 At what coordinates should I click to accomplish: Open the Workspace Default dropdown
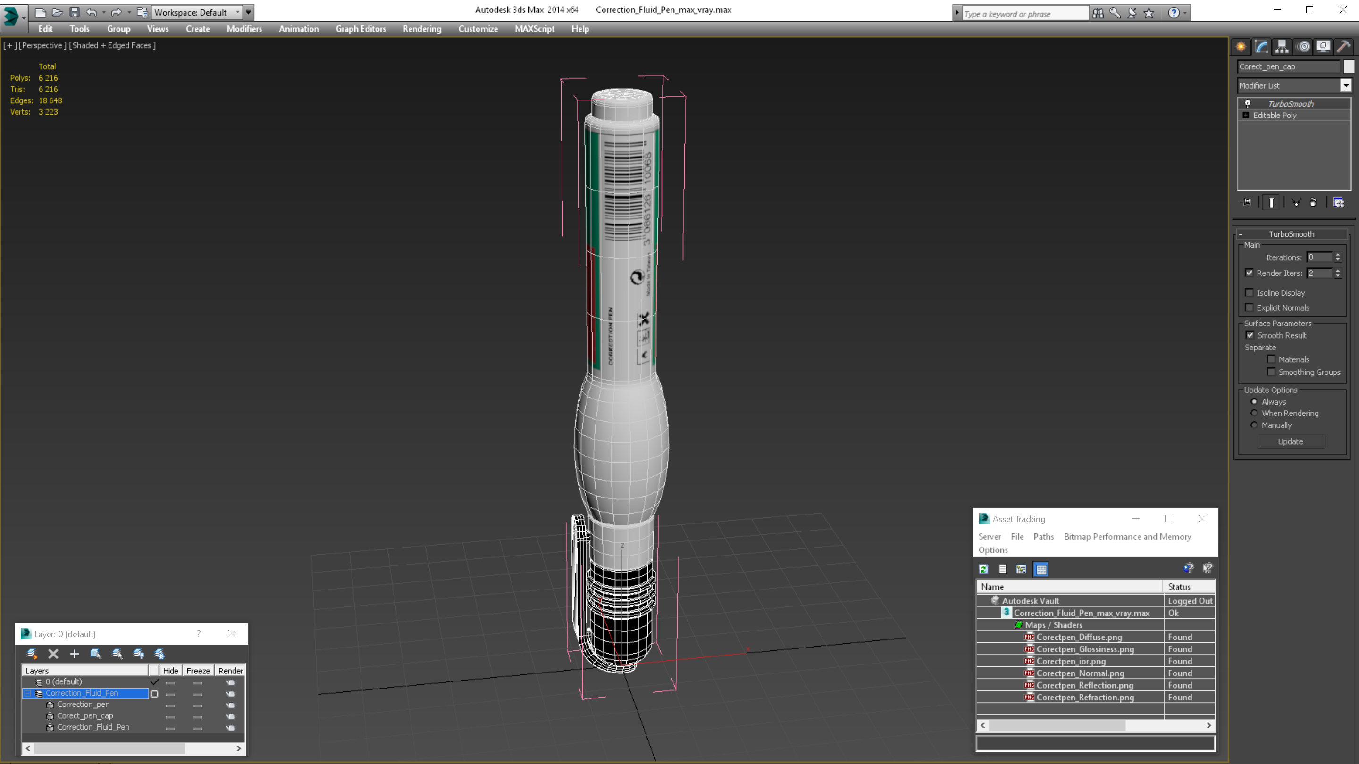pos(196,12)
